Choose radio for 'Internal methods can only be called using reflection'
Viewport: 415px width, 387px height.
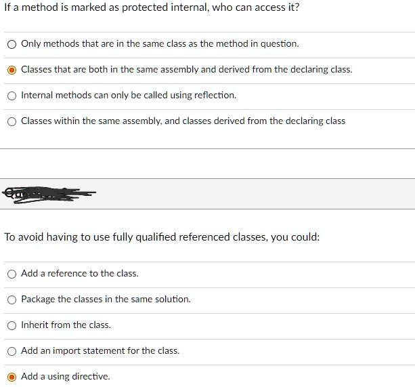12,96
